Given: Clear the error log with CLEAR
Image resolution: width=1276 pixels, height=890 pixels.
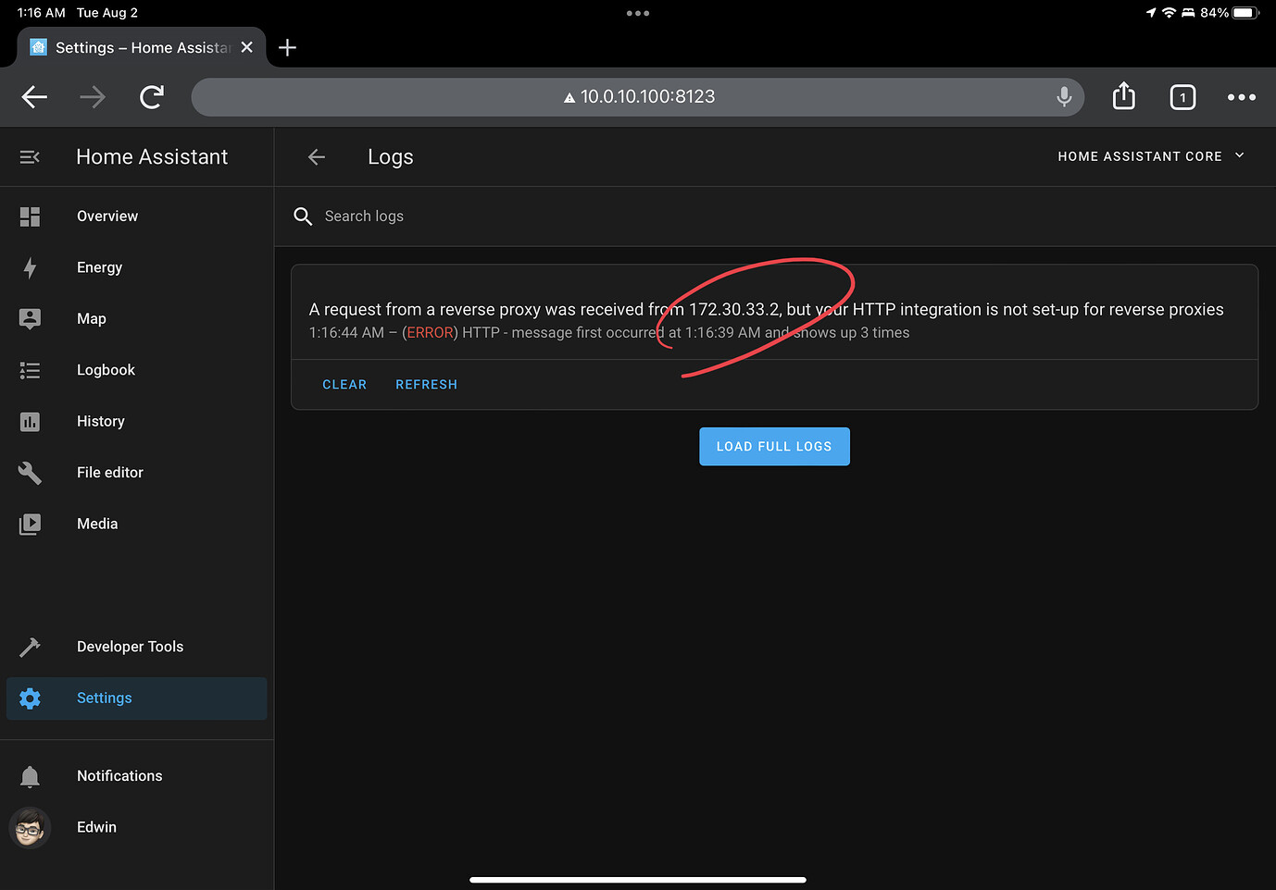Looking at the screenshot, I should coord(344,384).
